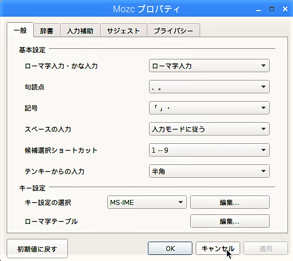293x261 pixels.
Task: Click the キャンセル button
Action: [218, 248]
